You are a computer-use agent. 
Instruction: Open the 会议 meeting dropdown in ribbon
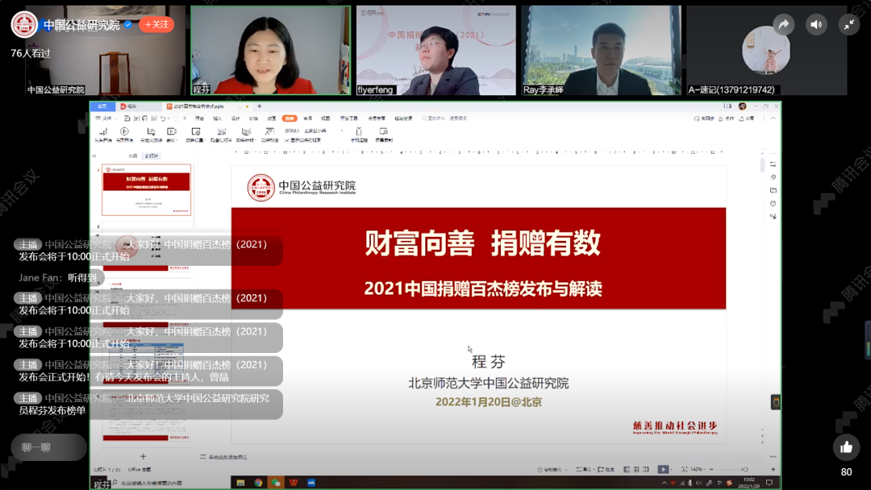click(172, 135)
